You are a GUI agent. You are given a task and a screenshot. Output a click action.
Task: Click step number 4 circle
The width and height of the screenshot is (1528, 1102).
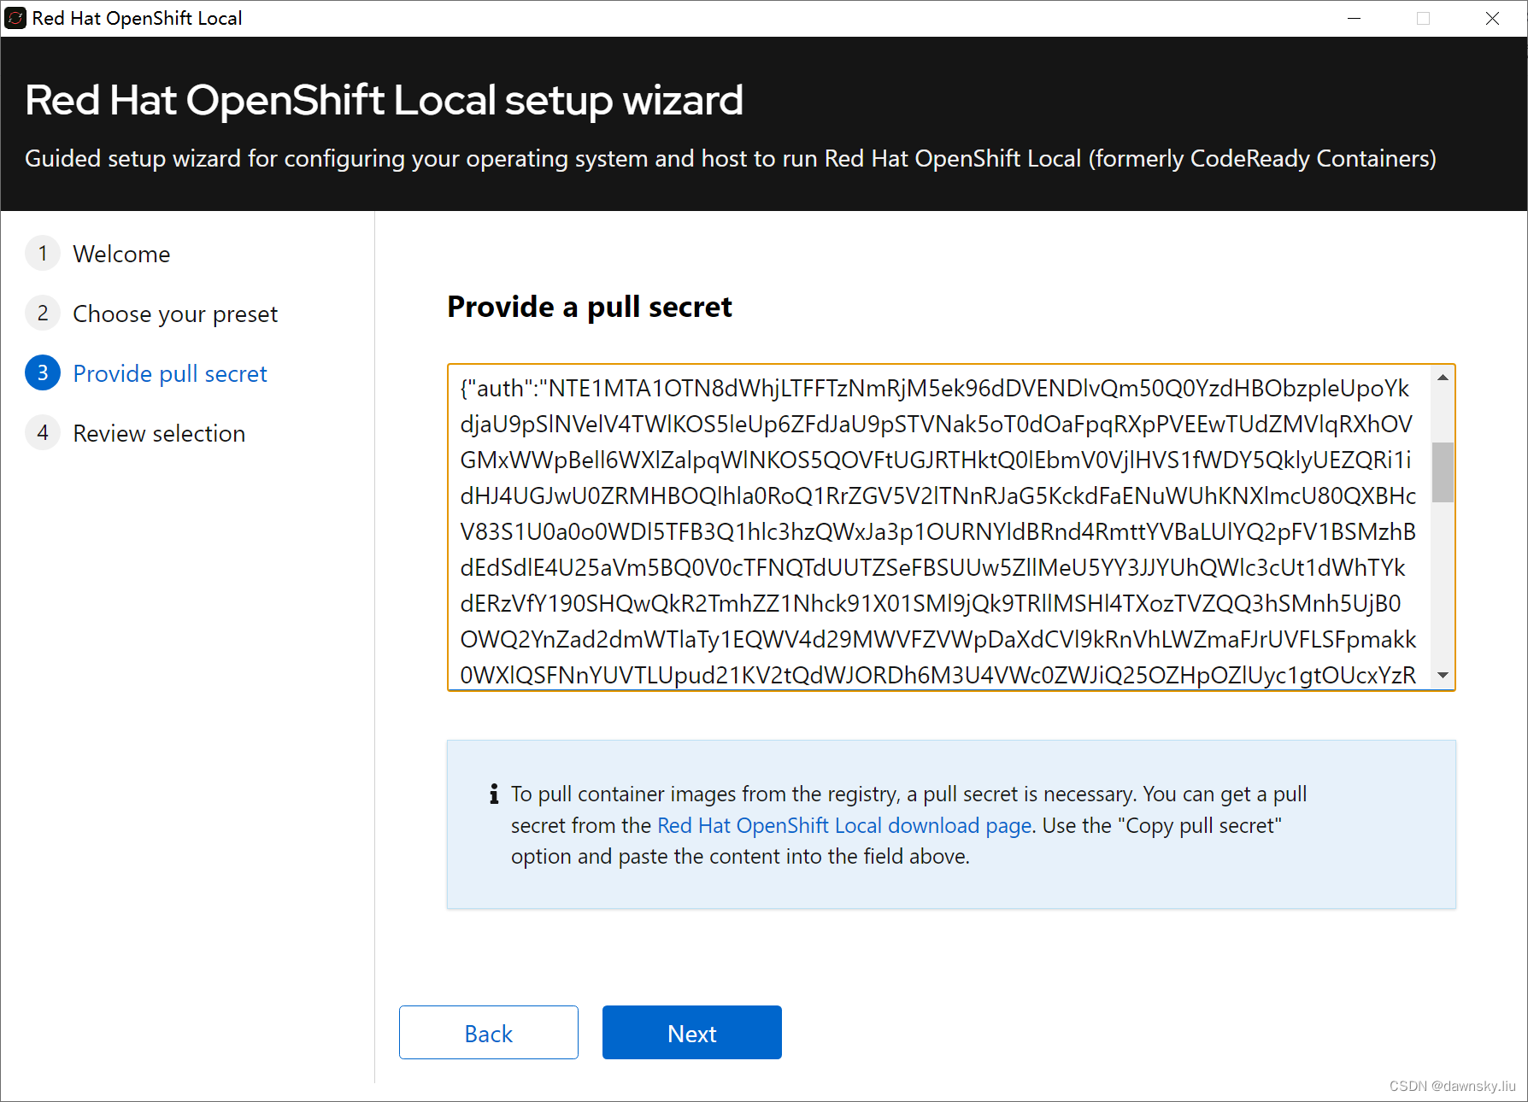click(x=43, y=432)
